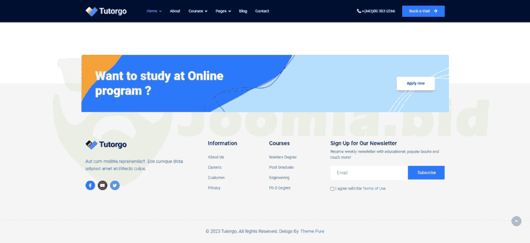Click the Tutorgo logo in header
The width and height of the screenshot is (530, 243).
pos(106,11)
